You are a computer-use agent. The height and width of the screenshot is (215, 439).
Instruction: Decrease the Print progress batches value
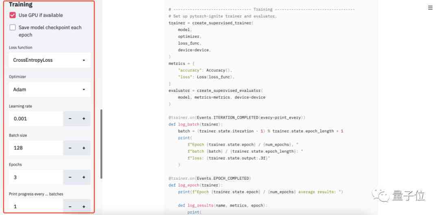tap(70, 206)
